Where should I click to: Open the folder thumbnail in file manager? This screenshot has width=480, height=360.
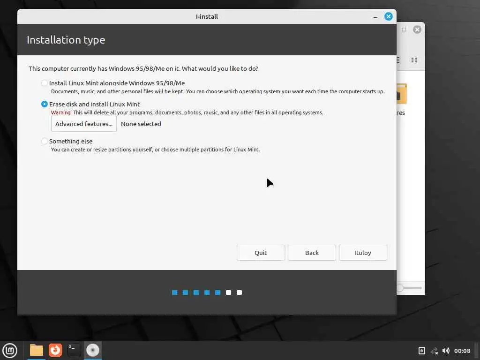(402, 94)
